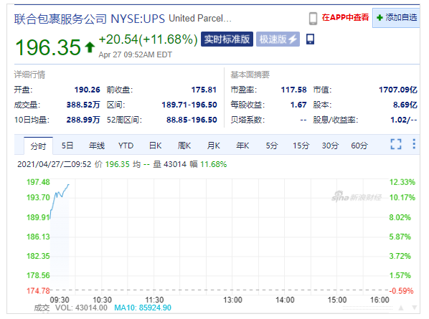
Task: Click the fullscreen expand chart icon
Action: tap(396, 144)
